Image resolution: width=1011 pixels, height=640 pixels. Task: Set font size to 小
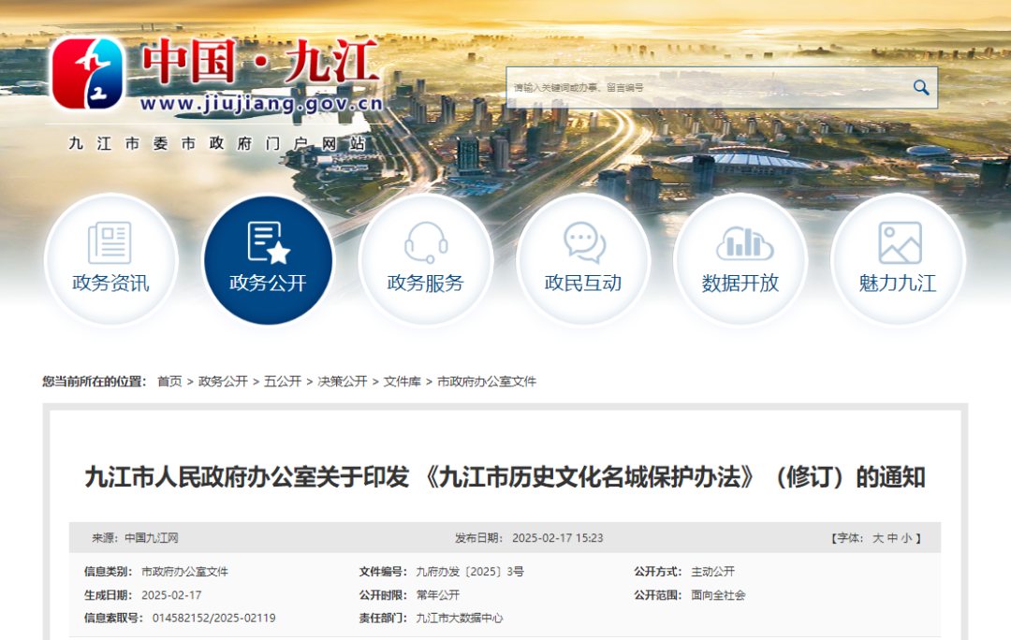[906, 538]
